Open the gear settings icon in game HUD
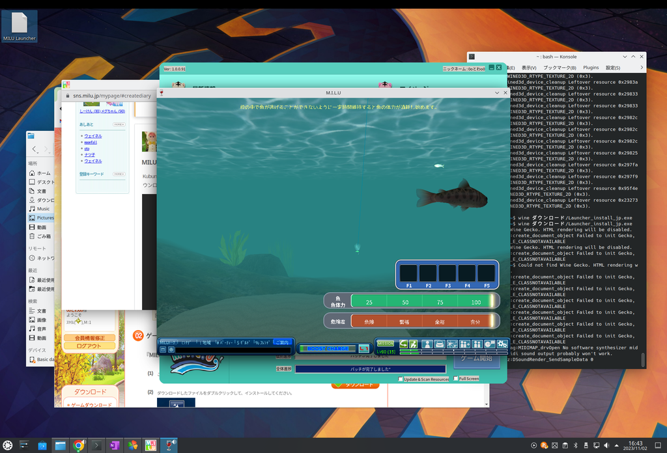 502,344
